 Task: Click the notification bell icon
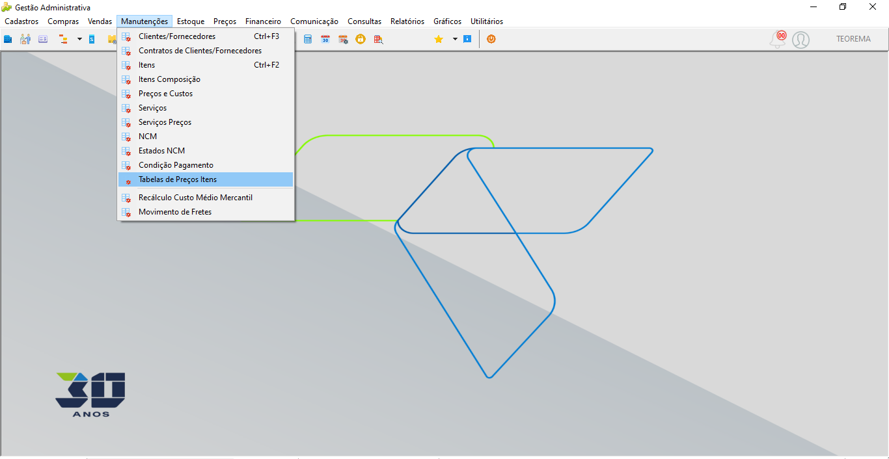point(777,40)
